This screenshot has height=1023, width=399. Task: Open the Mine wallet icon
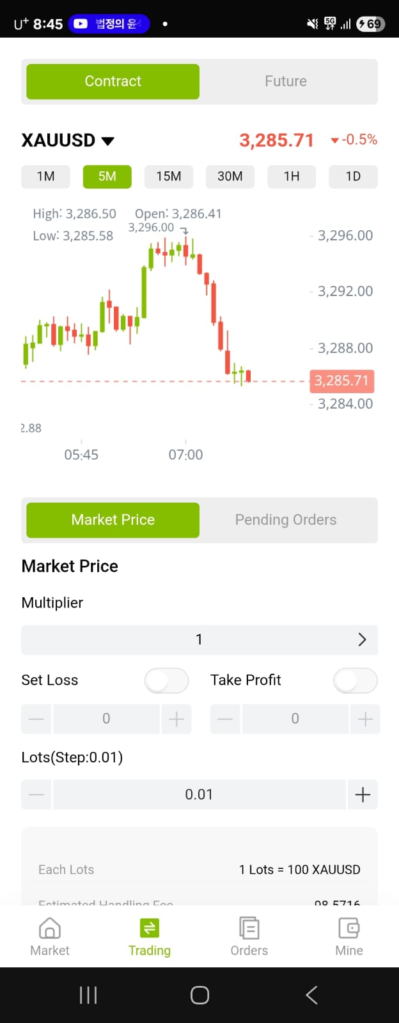[x=348, y=928]
